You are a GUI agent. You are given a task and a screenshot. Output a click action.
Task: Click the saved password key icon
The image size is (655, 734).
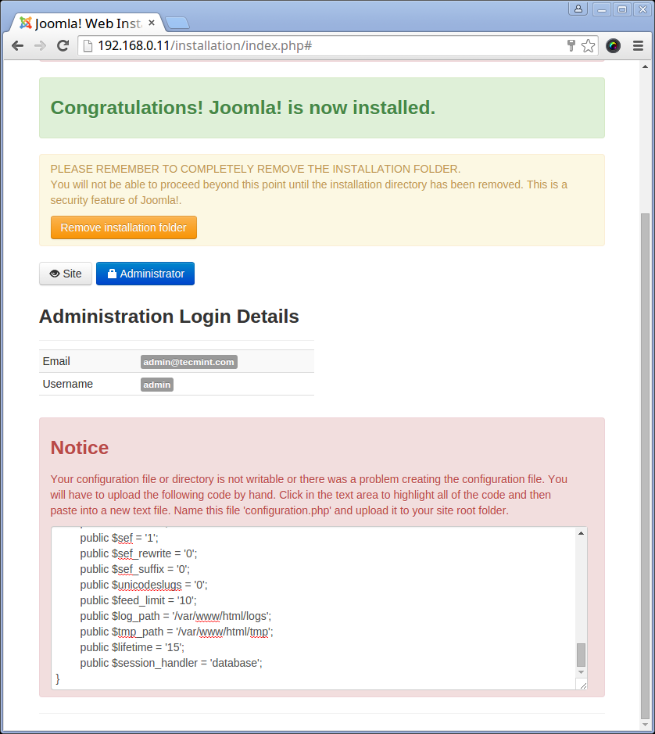tap(571, 45)
